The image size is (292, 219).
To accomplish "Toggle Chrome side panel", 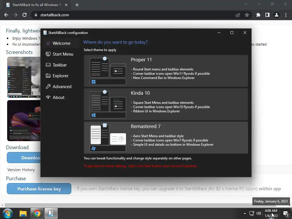I will [267, 15].
